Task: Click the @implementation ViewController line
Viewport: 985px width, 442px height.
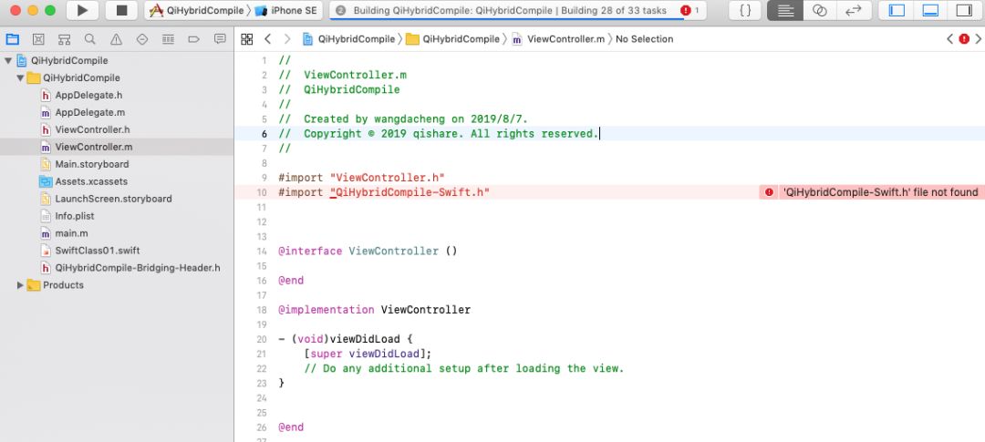Action: tap(375, 310)
